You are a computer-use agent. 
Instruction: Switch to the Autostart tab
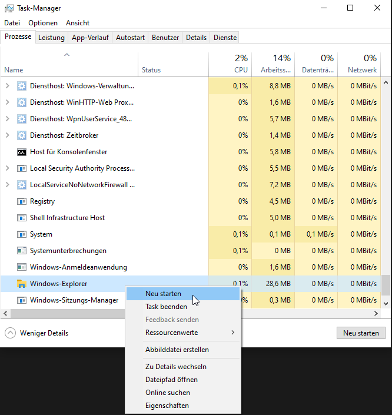point(130,38)
